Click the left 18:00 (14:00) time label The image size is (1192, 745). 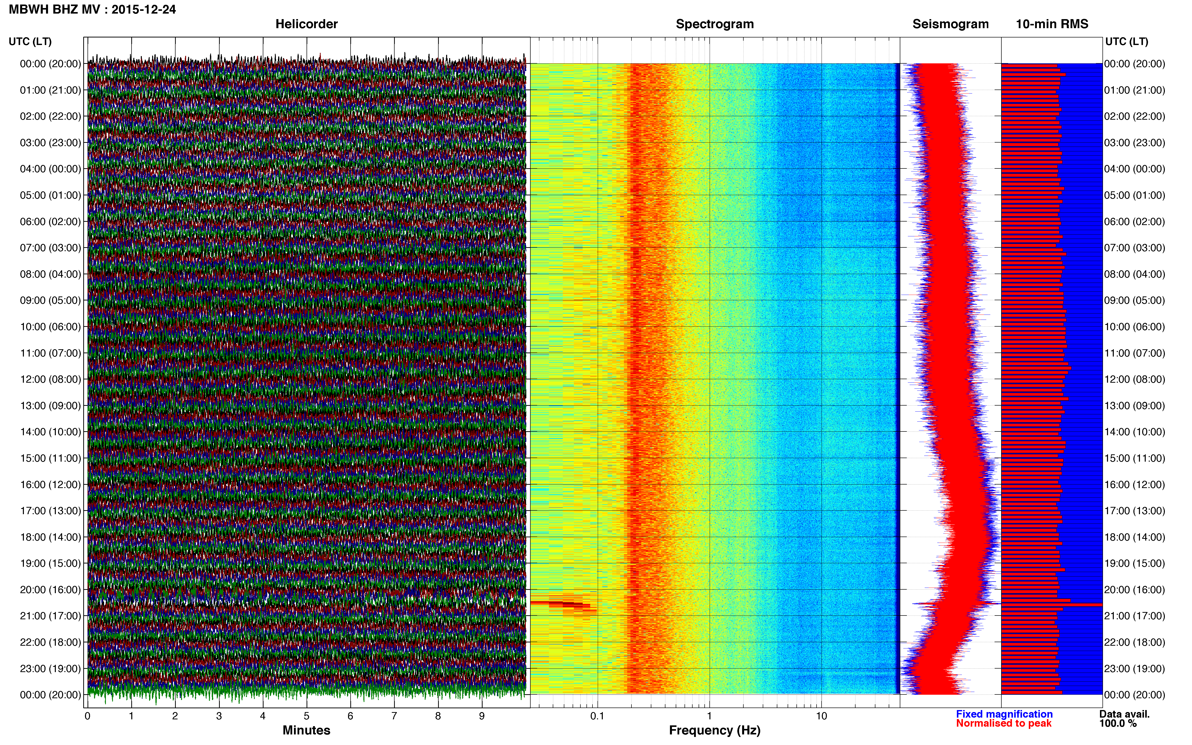pyautogui.click(x=50, y=537)
